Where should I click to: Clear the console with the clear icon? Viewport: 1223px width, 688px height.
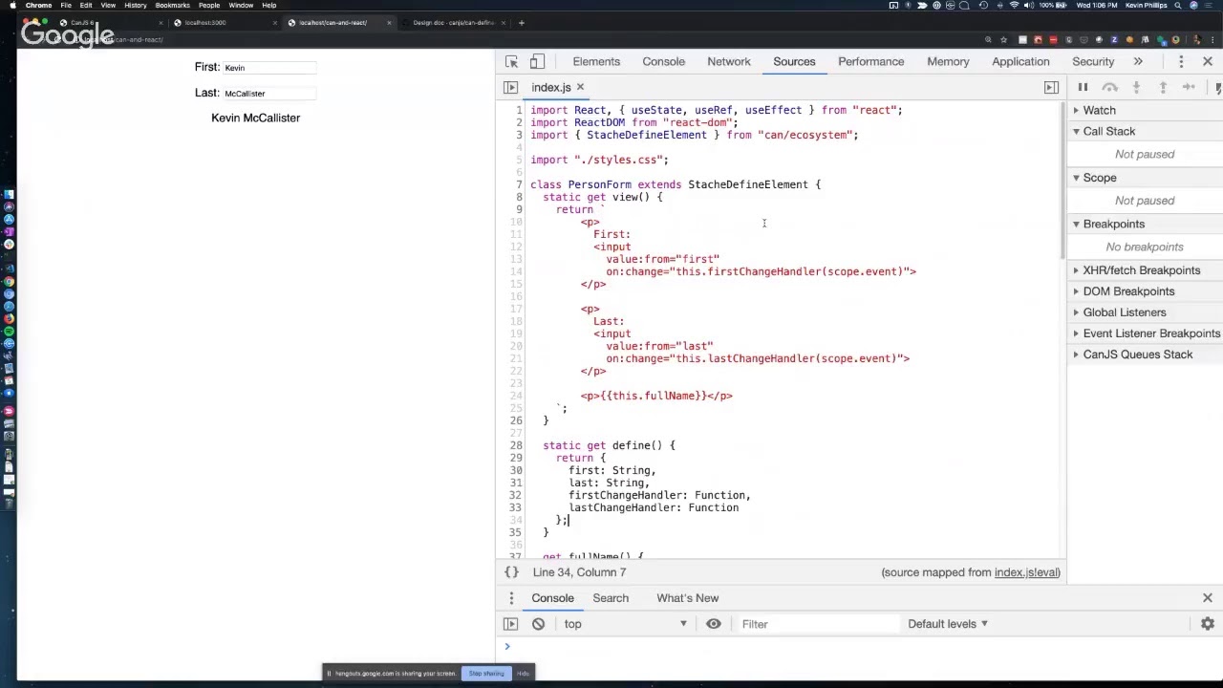click(x=538, y=623)
